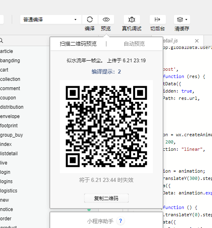212x228 pixels.
Task: Click the preview eye icon
Action: coord(106,19)
